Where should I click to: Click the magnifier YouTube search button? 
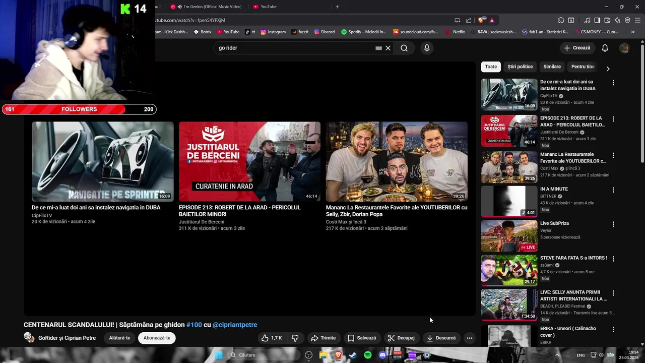(x=404, y=48)
